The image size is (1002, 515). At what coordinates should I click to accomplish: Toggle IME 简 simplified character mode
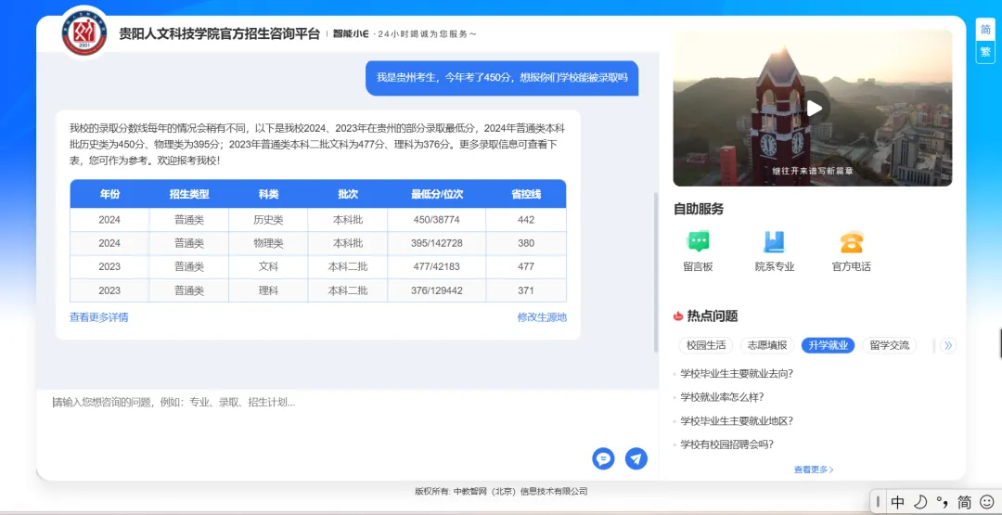coord(964,503)
